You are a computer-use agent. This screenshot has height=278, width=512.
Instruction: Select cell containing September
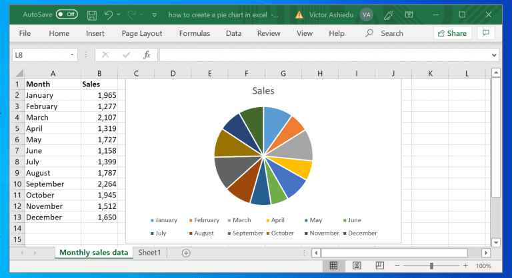click(53, 184)
